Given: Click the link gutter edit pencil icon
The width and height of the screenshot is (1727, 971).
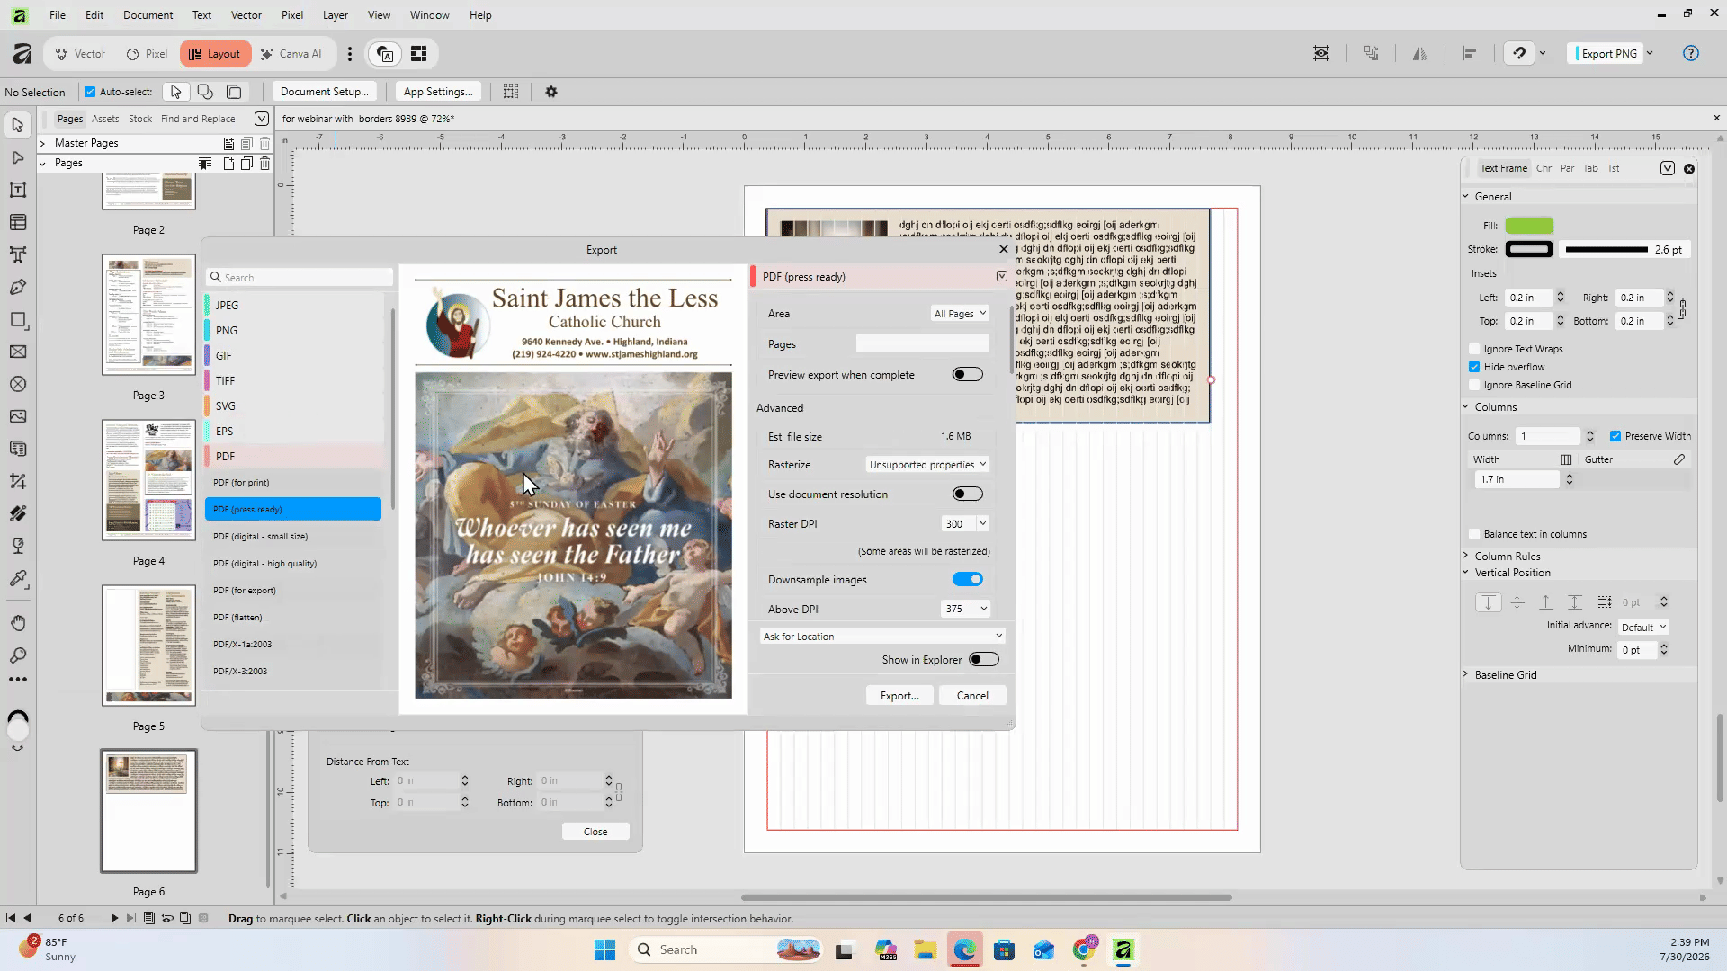Looking at the screenshot, I should [1678, 459].
